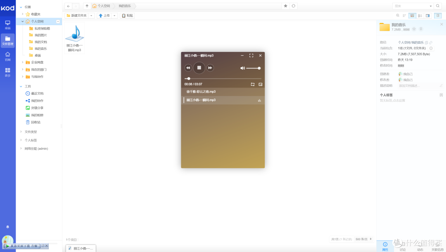Viewport: 446px width, 252px height.
Task: Copy the path with copy icon in properties
Action: (426, 42)
